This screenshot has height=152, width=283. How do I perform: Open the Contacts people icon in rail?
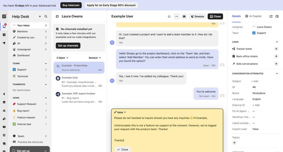click(4, 119)
